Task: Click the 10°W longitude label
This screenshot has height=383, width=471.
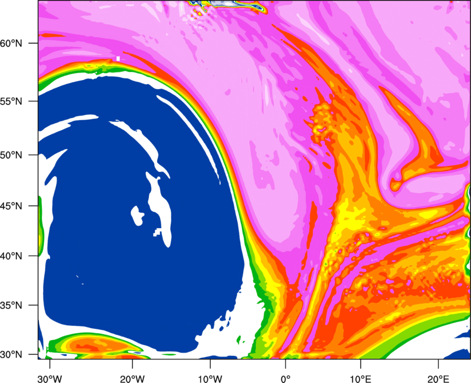Action: (210, 379)
